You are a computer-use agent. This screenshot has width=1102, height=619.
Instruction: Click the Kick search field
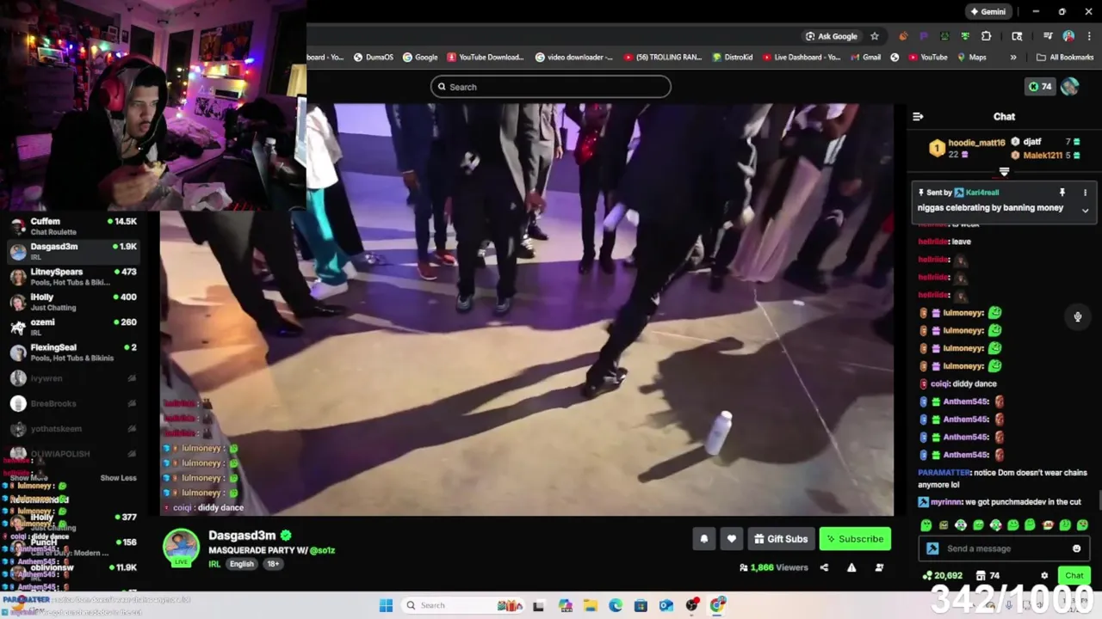[551, 87]
